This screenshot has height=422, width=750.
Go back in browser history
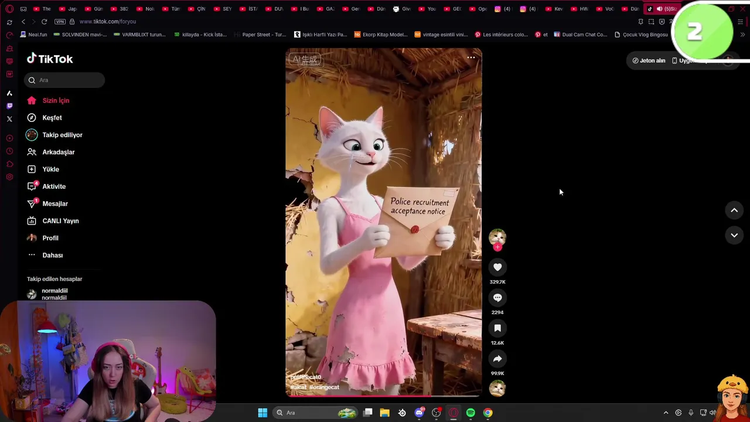tap(23, 22)
